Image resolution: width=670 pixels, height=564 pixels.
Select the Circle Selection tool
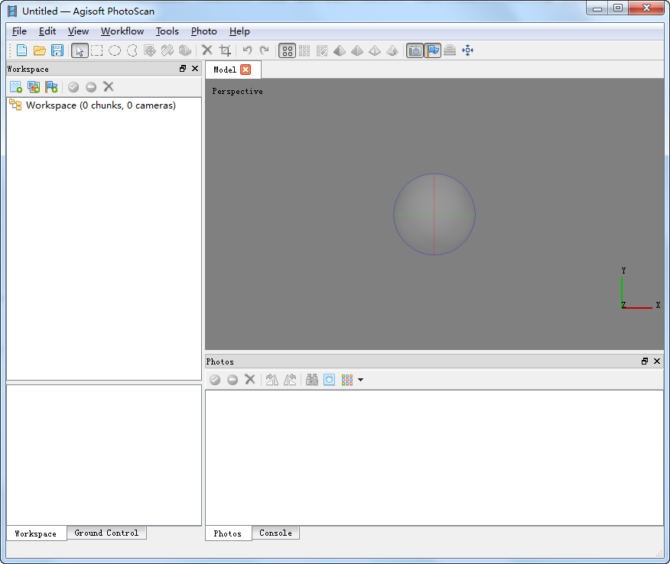[115, 50]
